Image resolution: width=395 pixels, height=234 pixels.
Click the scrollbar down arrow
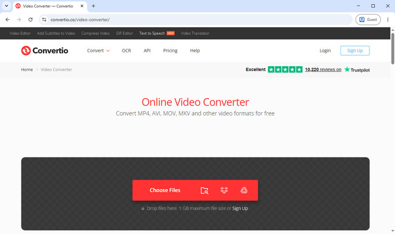(x=393, y=231)
